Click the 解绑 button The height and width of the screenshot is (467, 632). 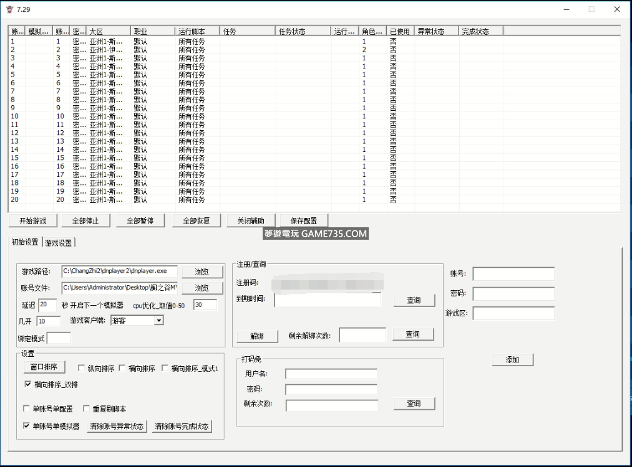[x=256, y=336]
